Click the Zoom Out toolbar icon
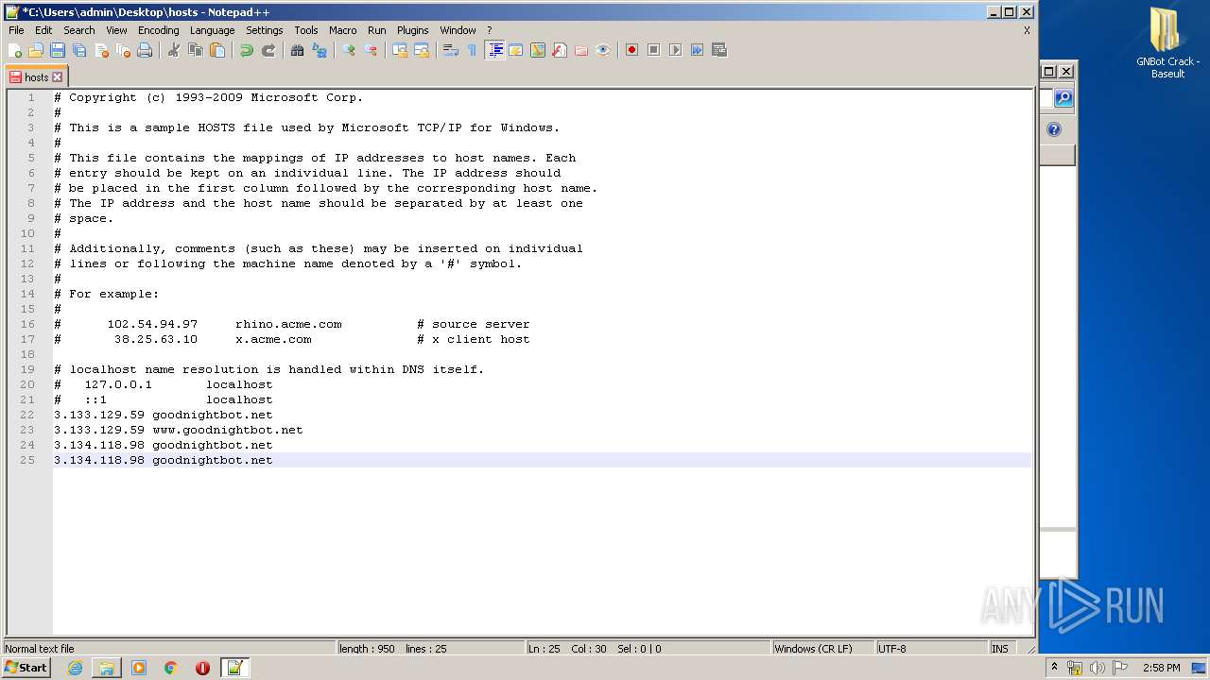This screenshot has height=680, width=1210. pos(371,50)
